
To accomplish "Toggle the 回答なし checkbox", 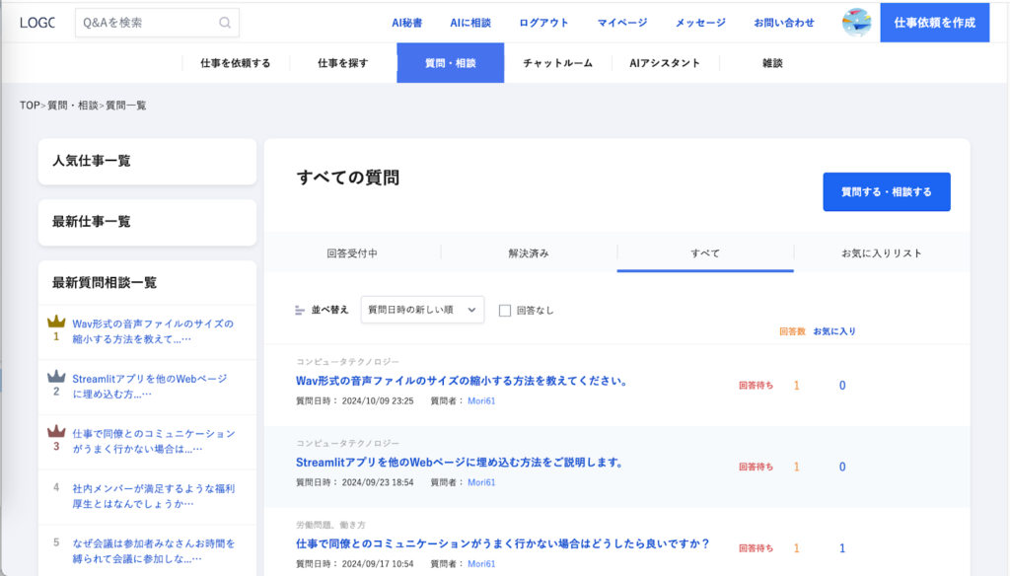I will tap(505, 310).
